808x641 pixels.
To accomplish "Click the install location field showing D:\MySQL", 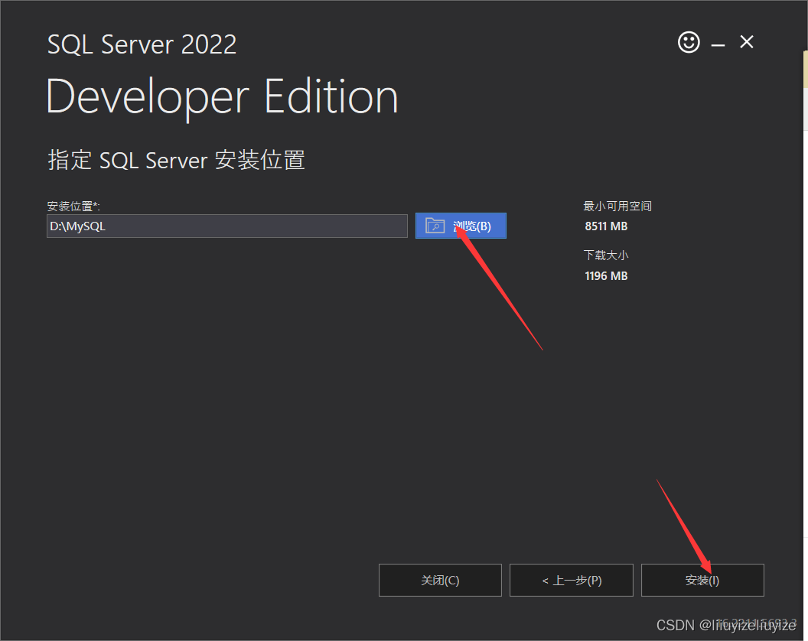I will pos(227,226).
